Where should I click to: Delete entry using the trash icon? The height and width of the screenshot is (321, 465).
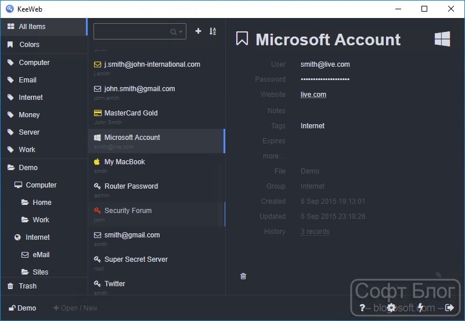[x=243, y=276]
